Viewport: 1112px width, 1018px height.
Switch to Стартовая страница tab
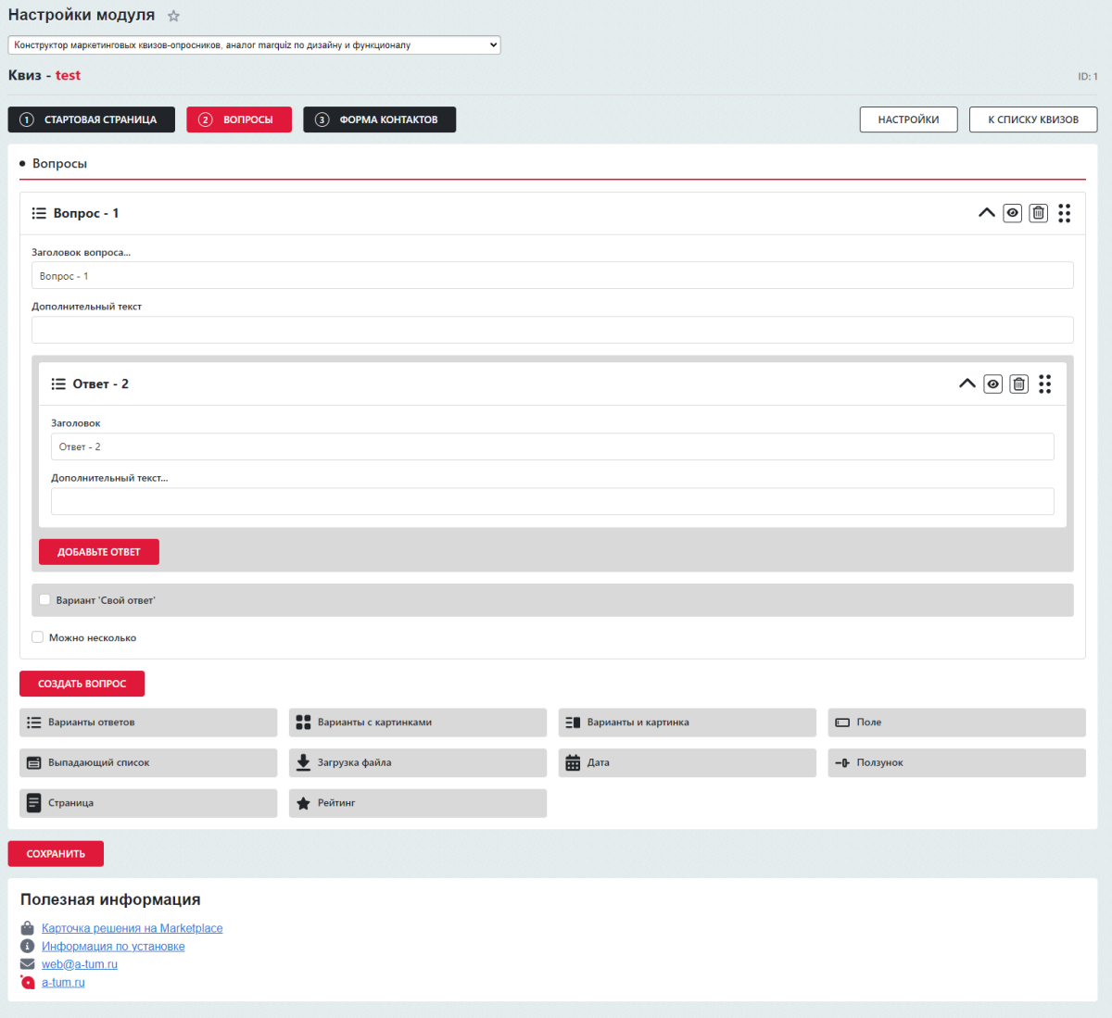coord(91,119)
